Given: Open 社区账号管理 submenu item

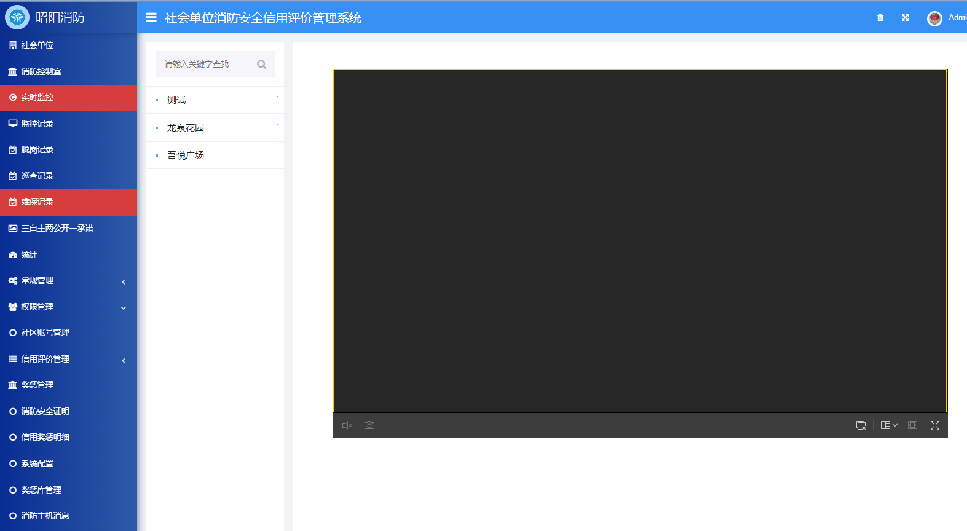Looking at the screenshot, I should tap(68, 332).
